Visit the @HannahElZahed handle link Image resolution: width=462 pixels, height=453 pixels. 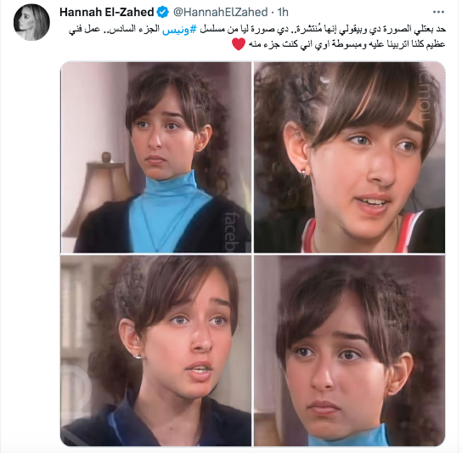221,12
